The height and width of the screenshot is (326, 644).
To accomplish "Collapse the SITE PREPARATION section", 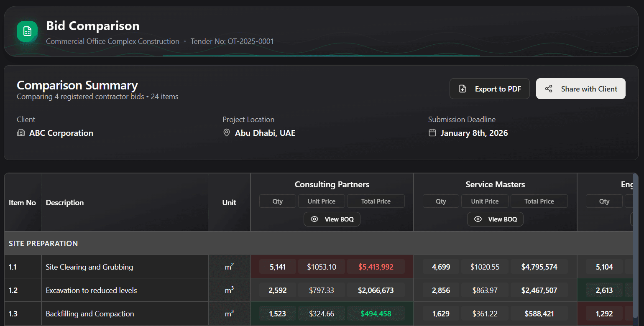I will 43,243.
